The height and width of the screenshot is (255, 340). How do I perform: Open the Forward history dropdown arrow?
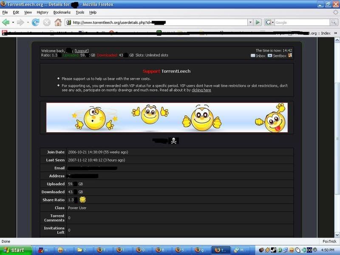coord(28,23)
